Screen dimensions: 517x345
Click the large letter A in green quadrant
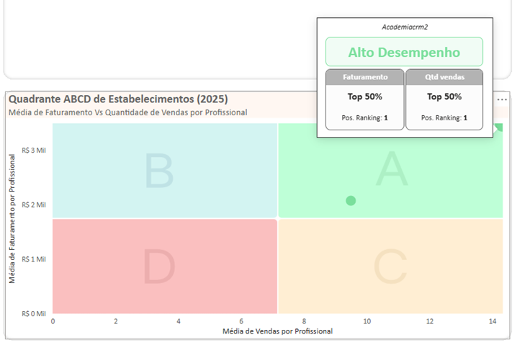(392, 169)
